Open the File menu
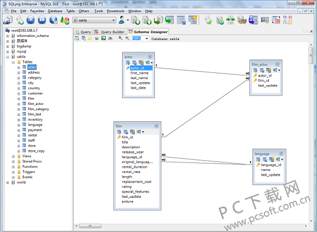317x232 pixels. click(x=14, y=11)
